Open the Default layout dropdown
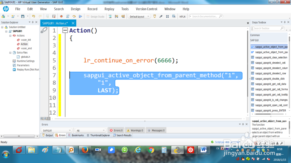This screenshot has height=163, width=291. 139,17
